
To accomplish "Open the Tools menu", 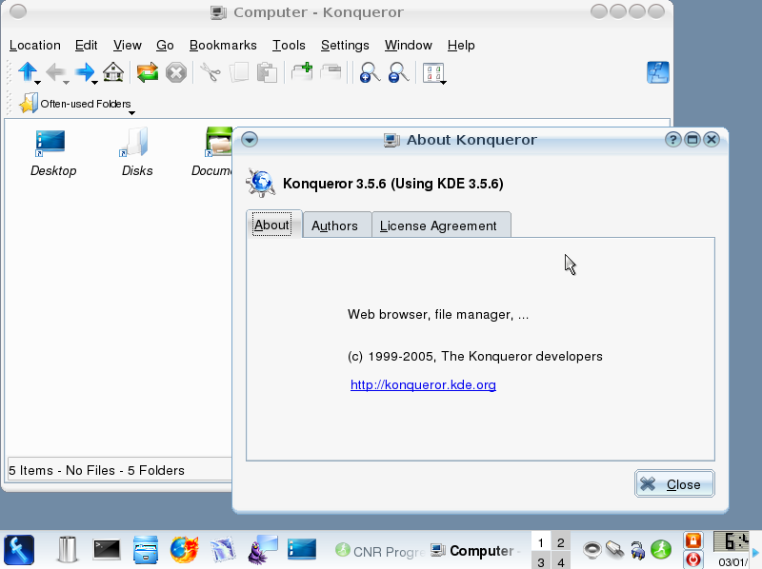I will pos(289,45).
